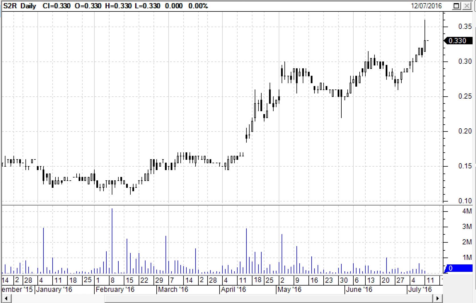This screenshot has width=476, height=303.
Task: Click the chart maximize button
Action: coord(457,6)
